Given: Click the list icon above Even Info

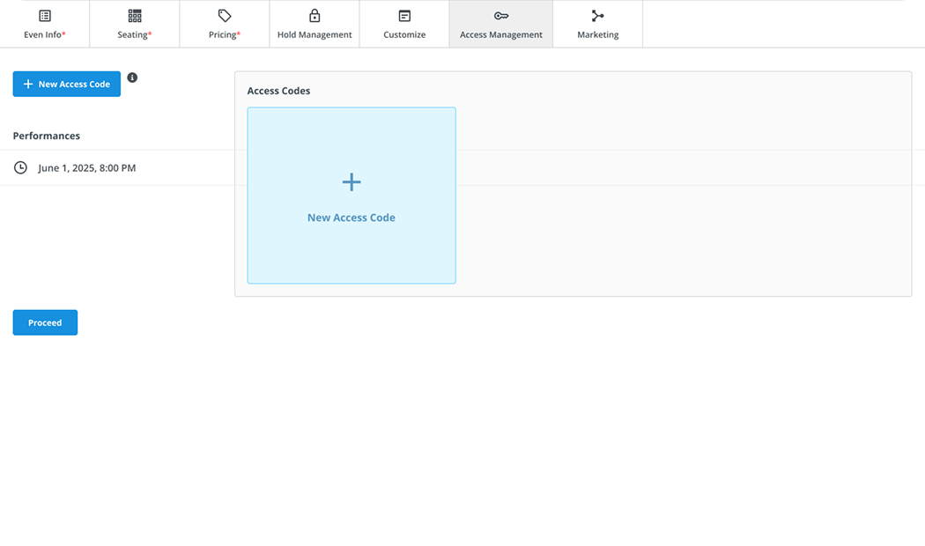Looking at the screenshot, I should pyautogui.click(x=45, y=16).
